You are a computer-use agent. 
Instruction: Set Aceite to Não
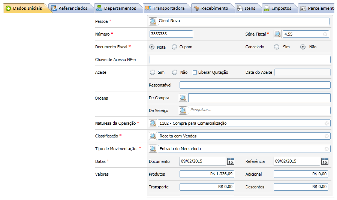click(175, 72)
